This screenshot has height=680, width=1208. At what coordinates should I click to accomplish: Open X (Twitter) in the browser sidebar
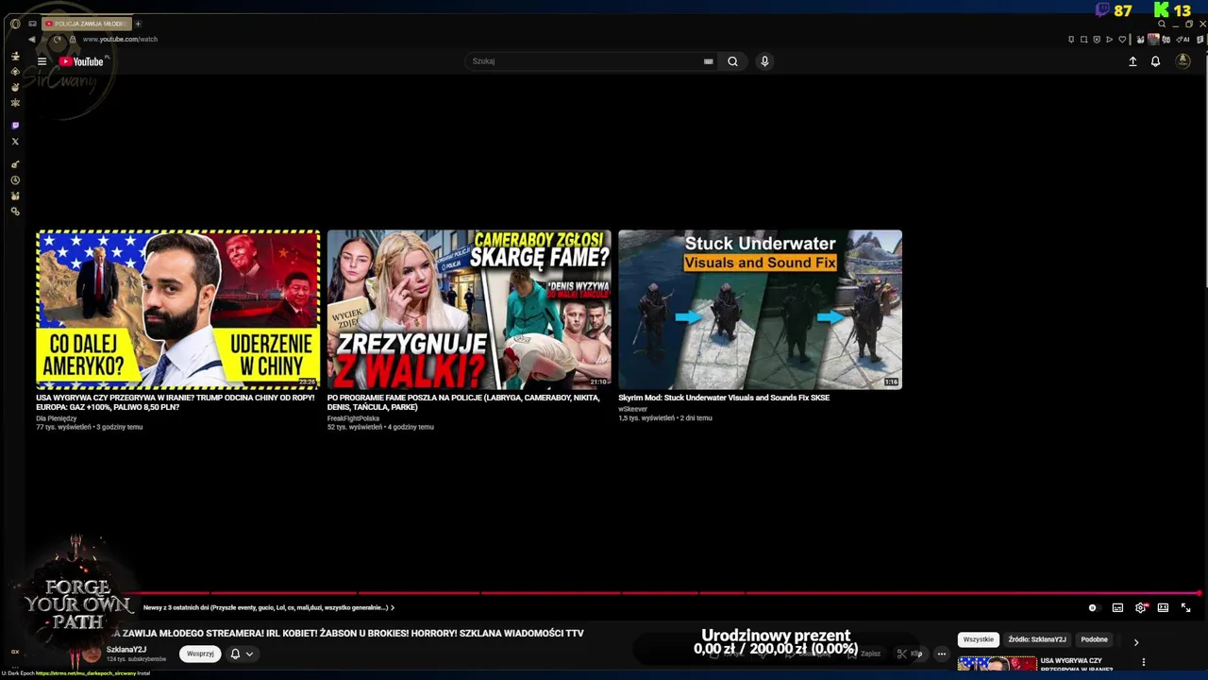(x=15, y=142)
